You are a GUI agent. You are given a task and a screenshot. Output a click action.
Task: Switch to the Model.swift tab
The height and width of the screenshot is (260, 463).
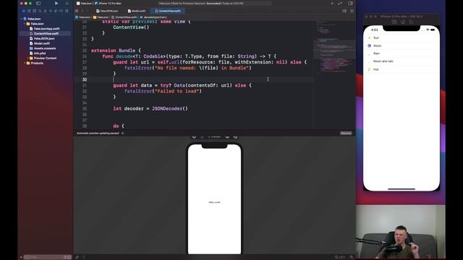coord(137,11)
